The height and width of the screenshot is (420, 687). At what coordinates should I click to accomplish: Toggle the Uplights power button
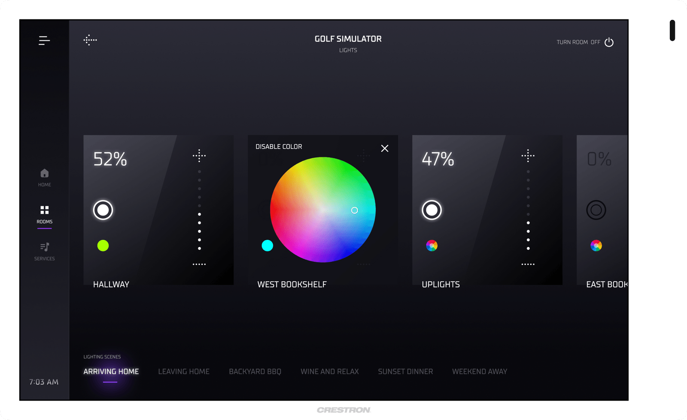(432, 210)
